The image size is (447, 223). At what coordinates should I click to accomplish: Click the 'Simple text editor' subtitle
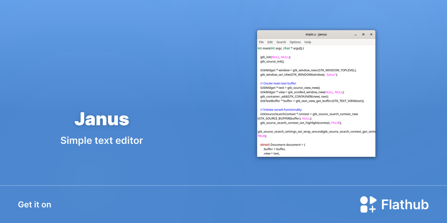click(x=102, y=140)
